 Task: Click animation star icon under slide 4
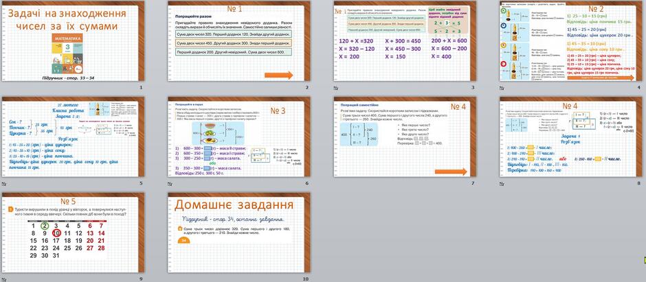click(x=502, y=88)
